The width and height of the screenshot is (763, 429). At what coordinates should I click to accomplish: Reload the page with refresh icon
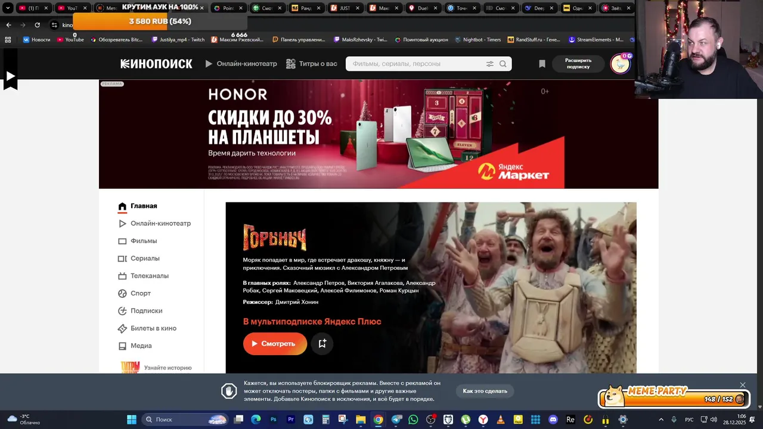37,25
